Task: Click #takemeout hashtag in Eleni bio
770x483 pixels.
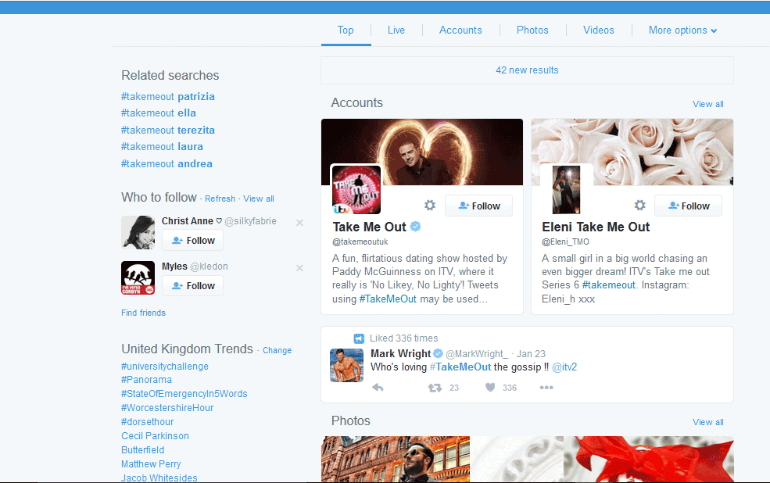Action: click(608, 284)
